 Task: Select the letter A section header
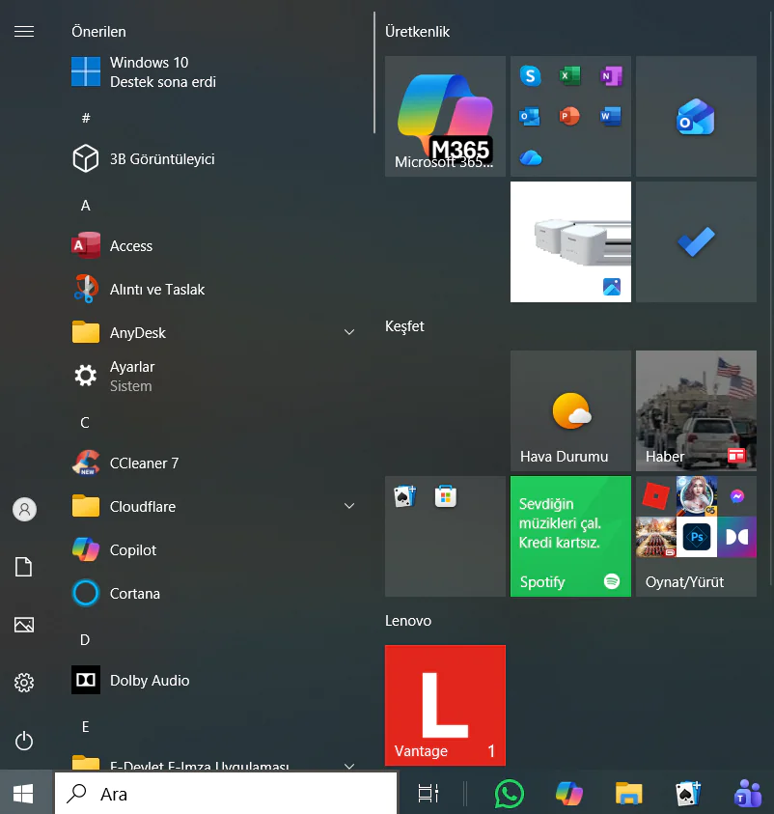(85, 205)
